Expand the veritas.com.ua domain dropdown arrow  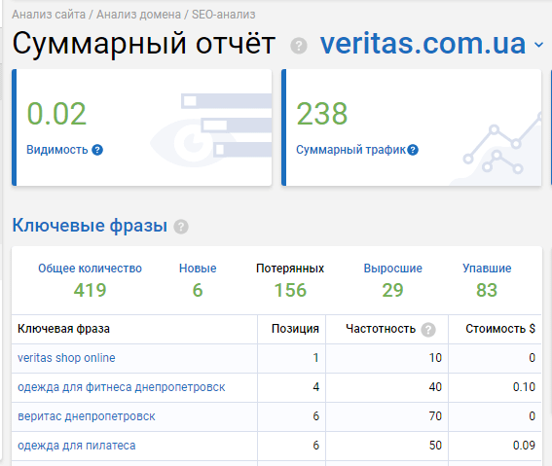click(x=538, y=45)
